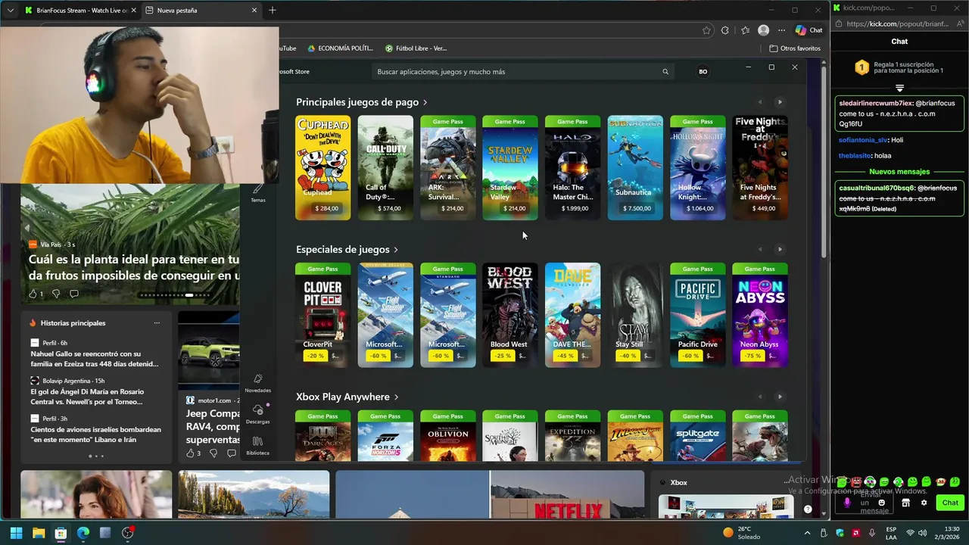Click the Wi-Fi icon in system tray
Screen dimensions: 969x545
point(911,533)
